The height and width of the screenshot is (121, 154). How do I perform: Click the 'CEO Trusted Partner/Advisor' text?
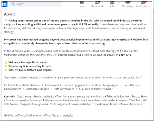pos(96,89)
